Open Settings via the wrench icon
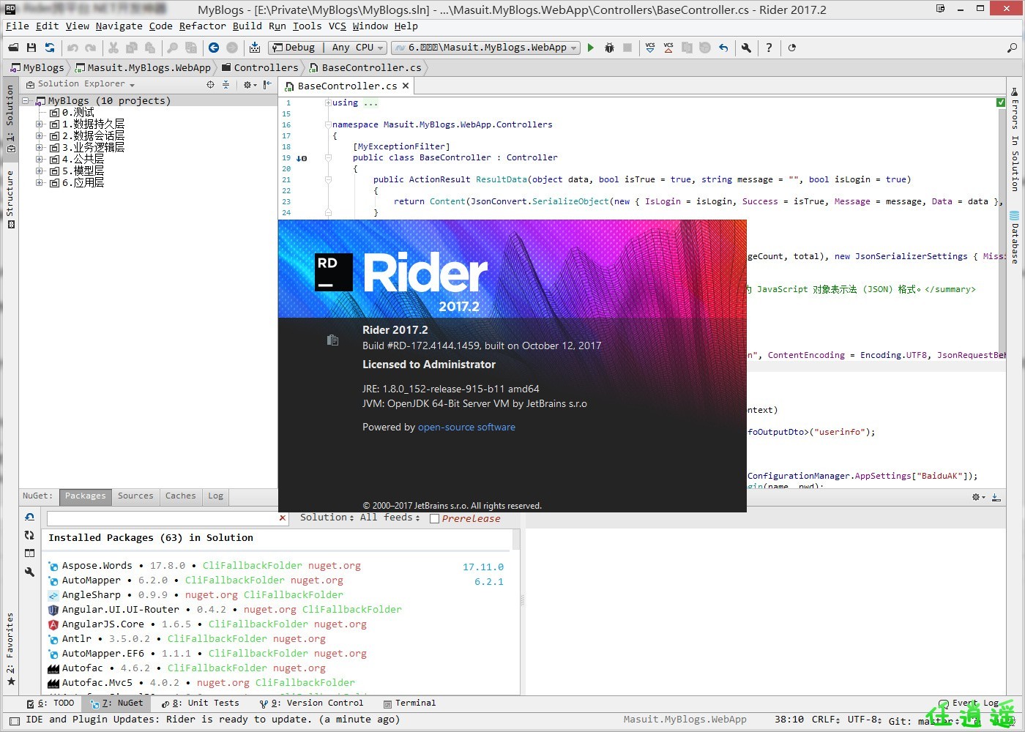Screen dimensions: 1025x732 [x=746, y=48]
